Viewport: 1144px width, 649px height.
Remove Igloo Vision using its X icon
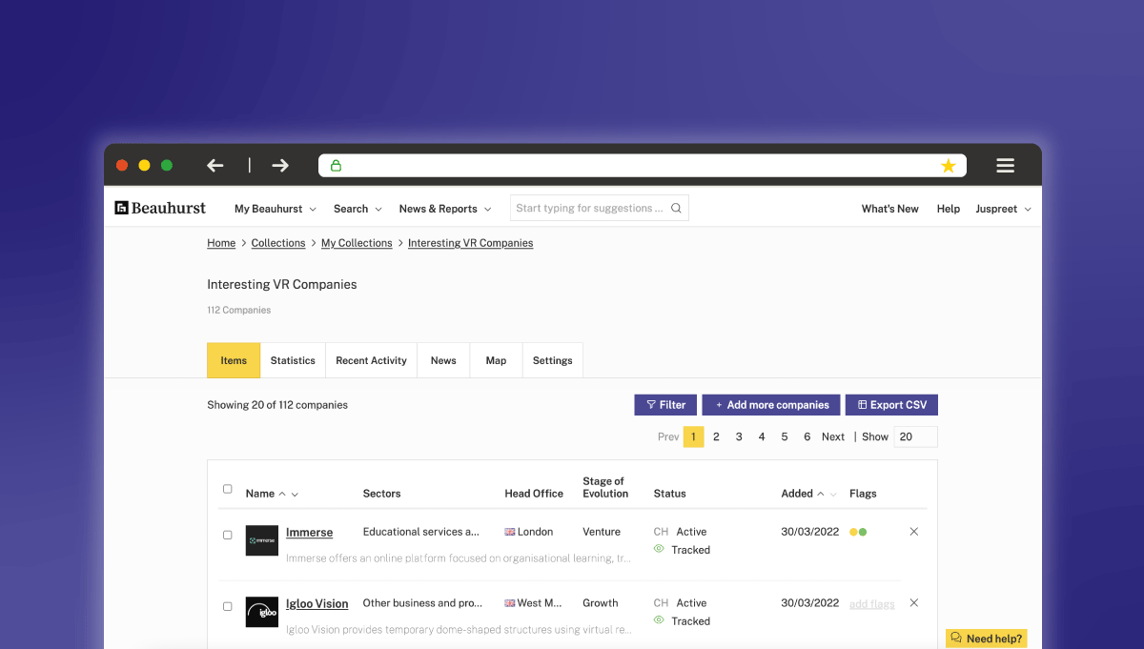913,603
